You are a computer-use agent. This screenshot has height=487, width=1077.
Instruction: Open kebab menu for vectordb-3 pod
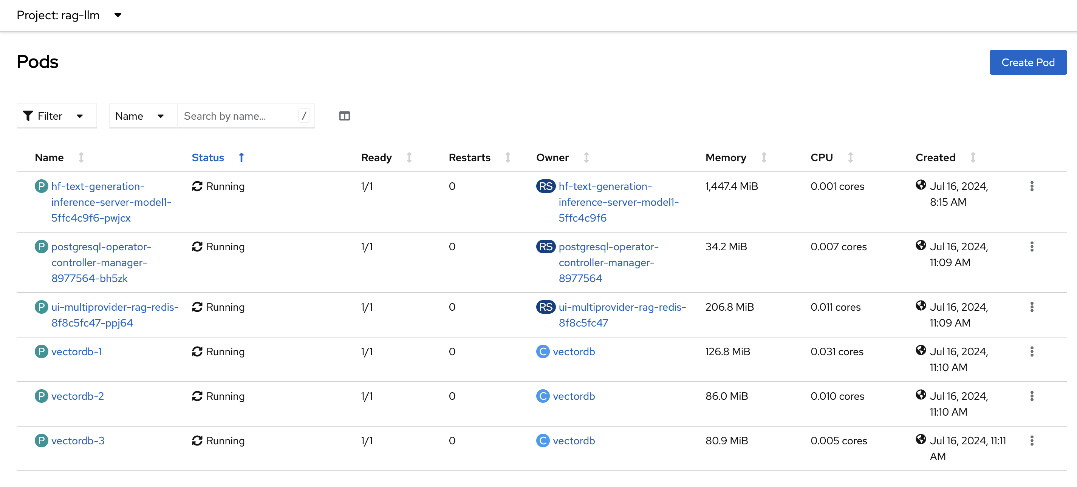(x=1031, y=440)
